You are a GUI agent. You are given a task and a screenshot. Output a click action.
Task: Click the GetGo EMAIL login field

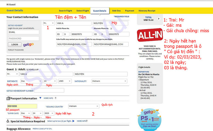tap(24, 32)
